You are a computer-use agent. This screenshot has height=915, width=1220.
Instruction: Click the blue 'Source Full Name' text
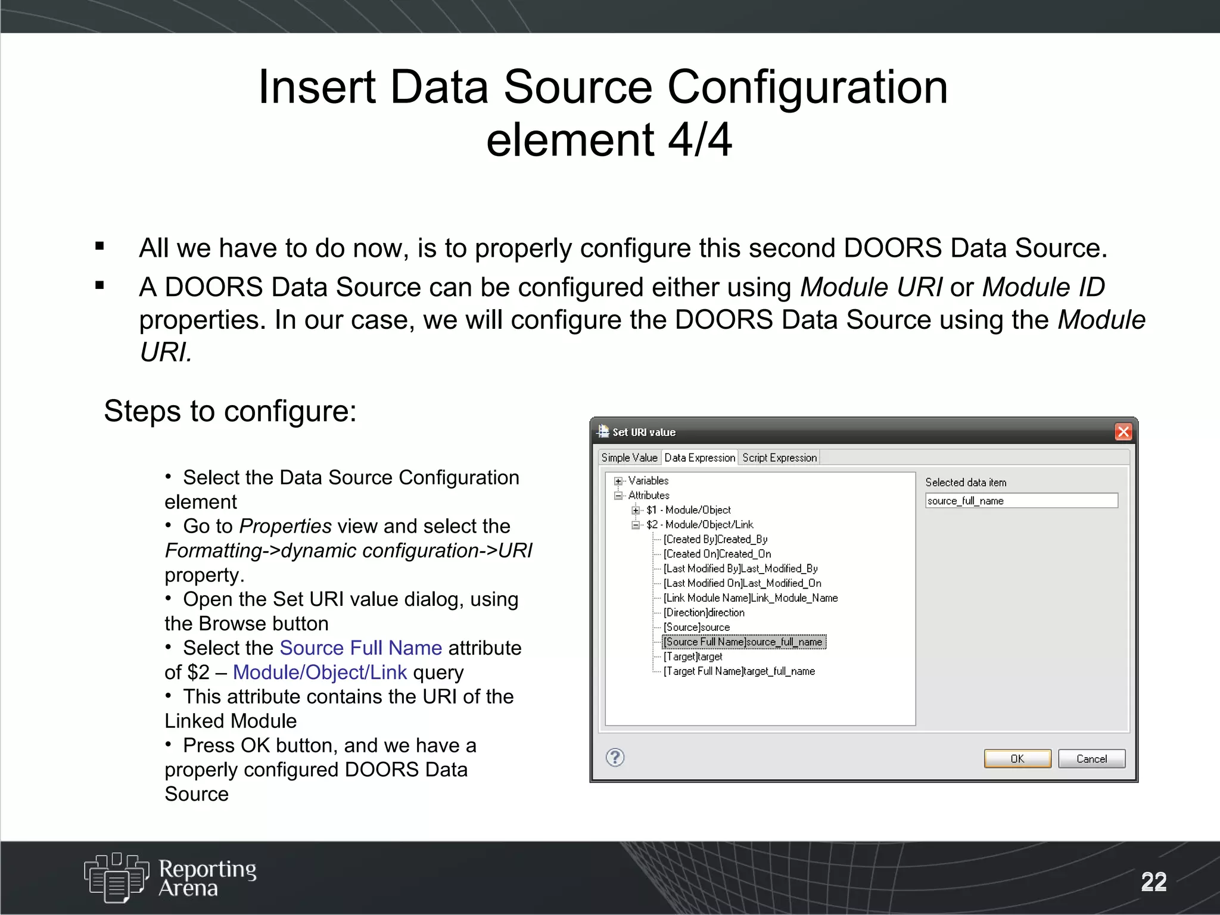pyautogui.click(x=361, y=648)
